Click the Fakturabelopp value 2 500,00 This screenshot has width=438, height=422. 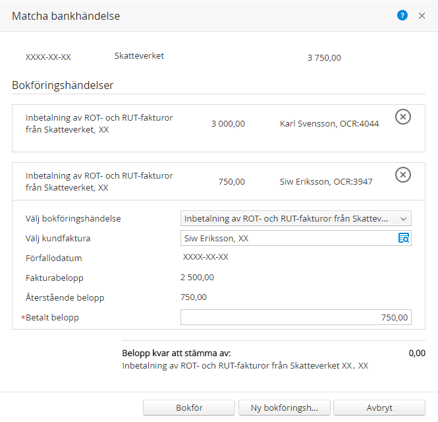tap(197, 278)
